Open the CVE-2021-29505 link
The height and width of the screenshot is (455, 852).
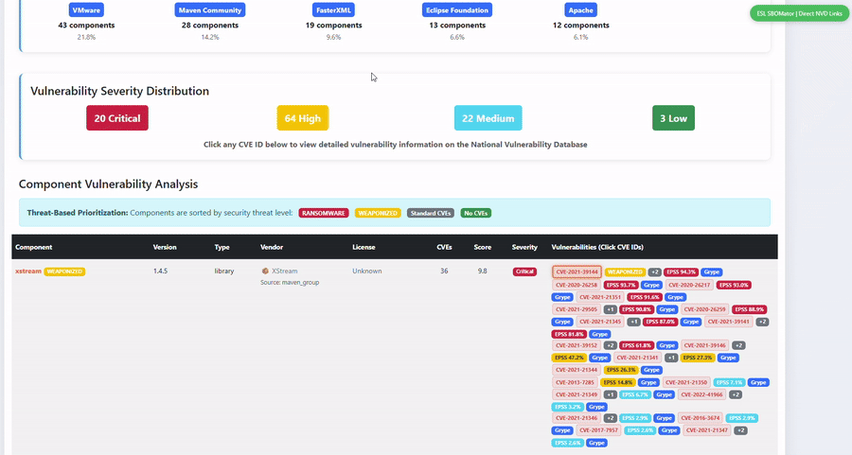[x=577, y=309]
